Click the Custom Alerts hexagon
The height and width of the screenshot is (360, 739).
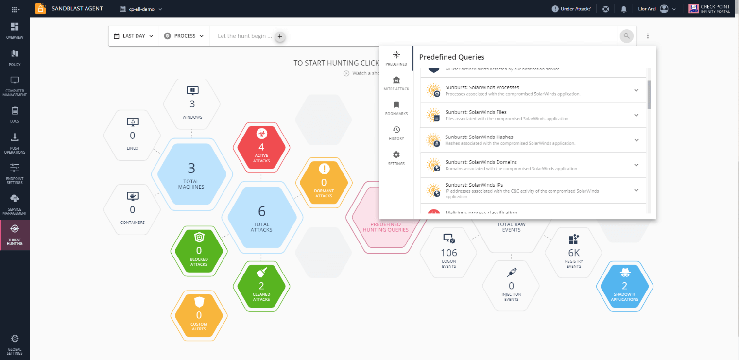click(x=199, y=315)
